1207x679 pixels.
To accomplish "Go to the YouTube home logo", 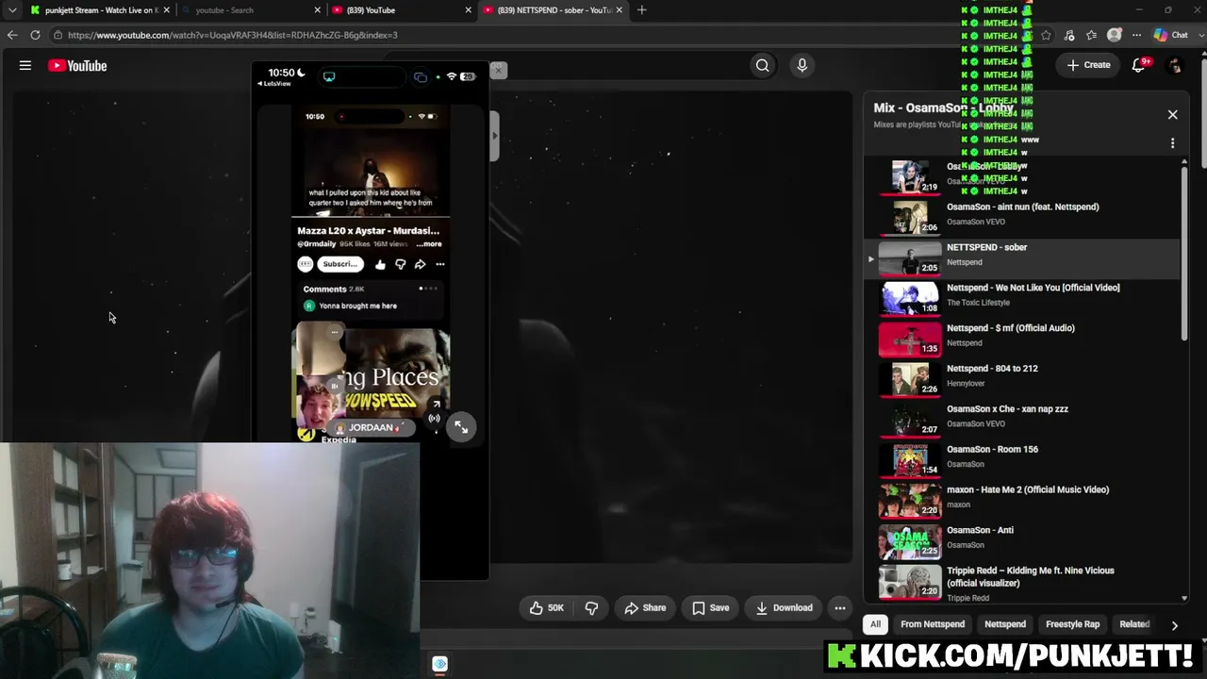I will pyautogui.click(x=77, y=66).
